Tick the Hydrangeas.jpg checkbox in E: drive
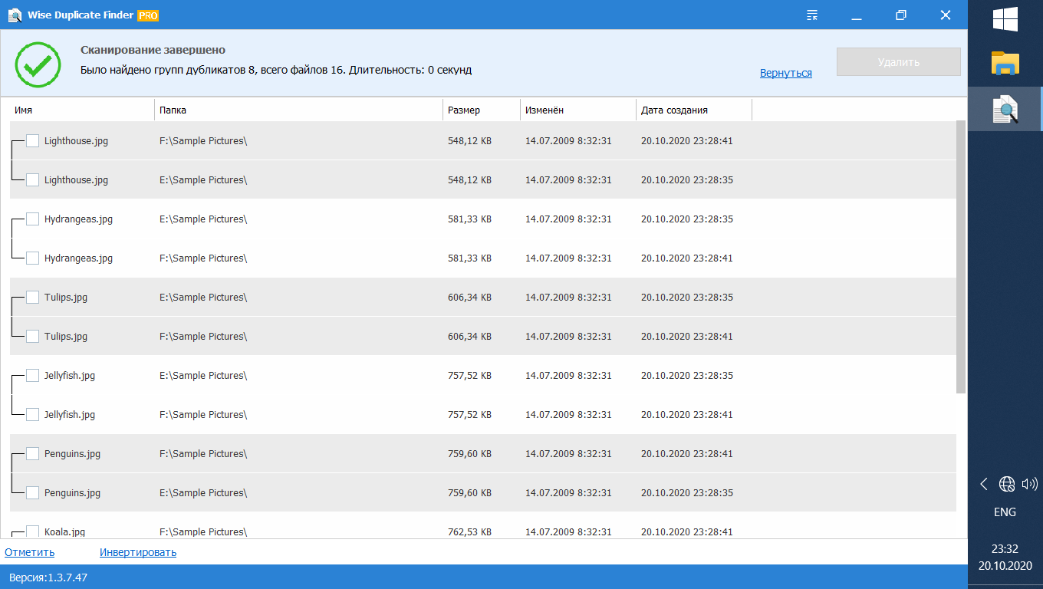 click(32, 219)
